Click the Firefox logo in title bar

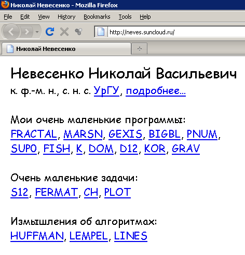tap(5, 5)
